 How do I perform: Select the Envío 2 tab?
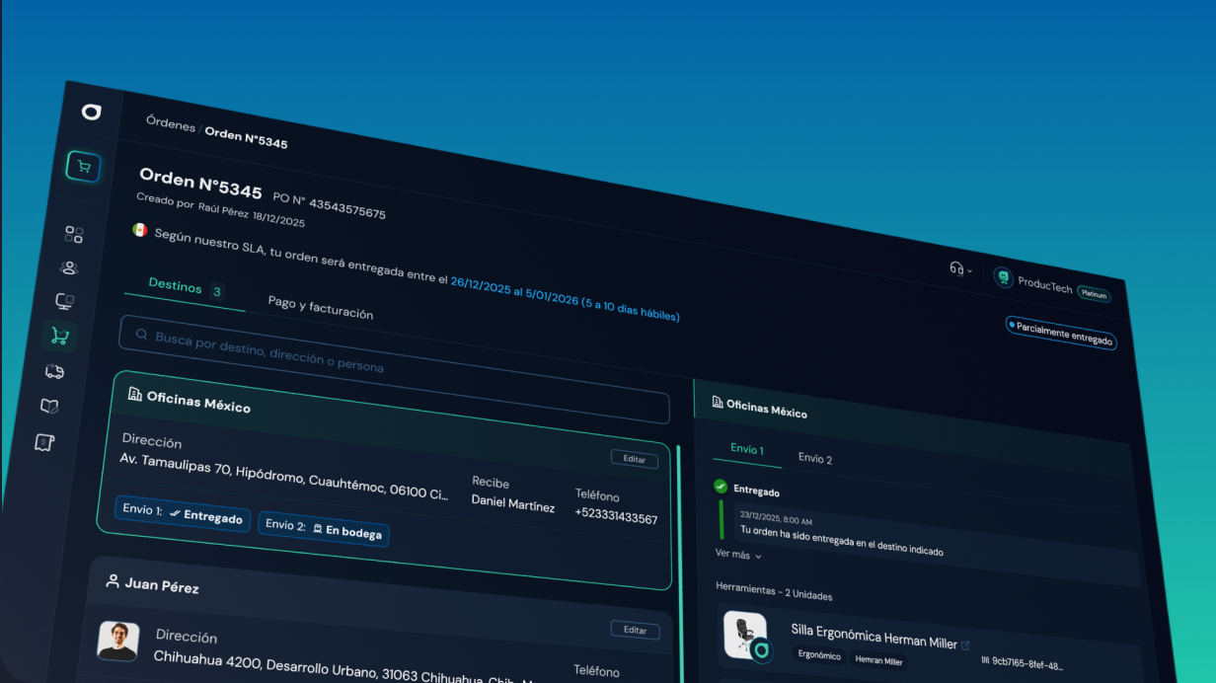pyautogui.click(x=815, y=458)
